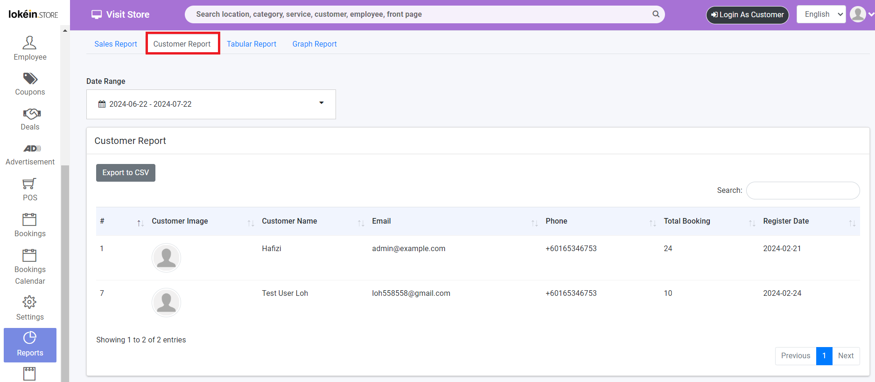Click register date 2024-02-21
This screenshot has height=382, width=875.
coord(782,249)
